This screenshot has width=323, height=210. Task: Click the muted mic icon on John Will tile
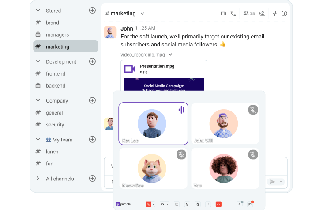tap(253, 110)
